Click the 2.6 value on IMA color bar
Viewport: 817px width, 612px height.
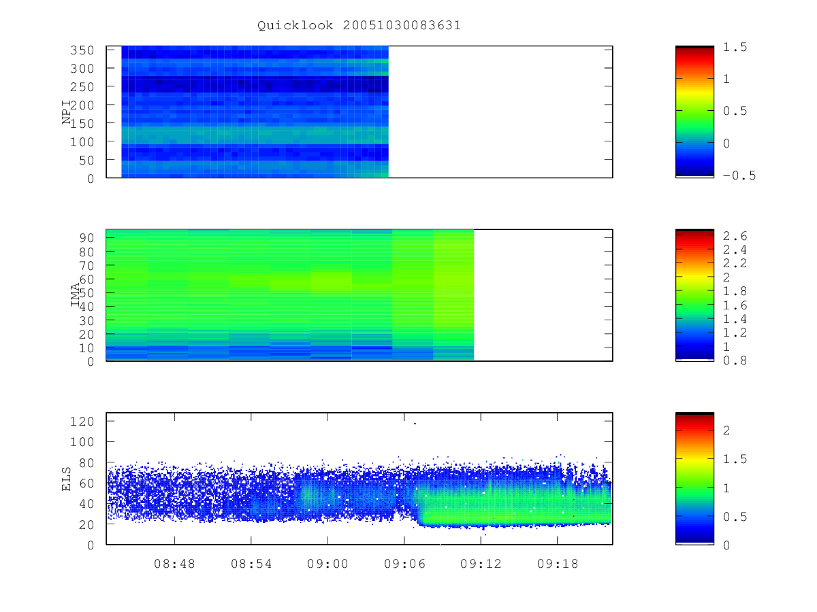(x=735, y=236)
